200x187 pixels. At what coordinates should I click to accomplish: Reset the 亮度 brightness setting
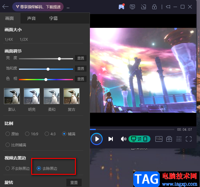click(81, 58)
